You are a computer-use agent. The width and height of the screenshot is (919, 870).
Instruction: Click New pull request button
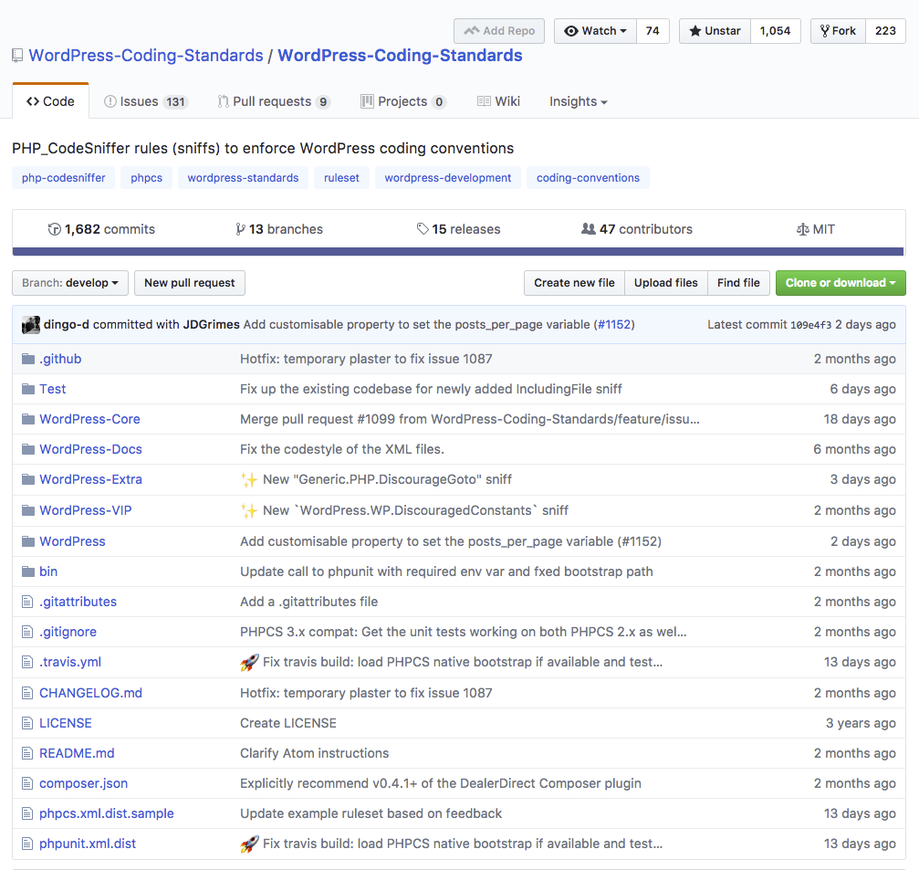(x=189, y=283)
